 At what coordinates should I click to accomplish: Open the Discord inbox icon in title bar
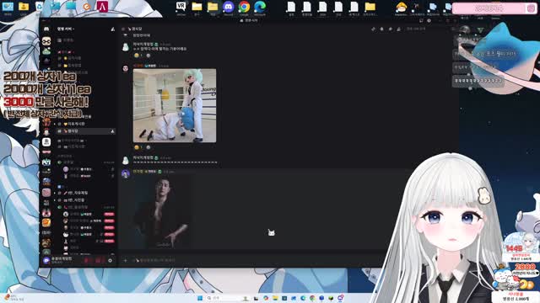click(x=421, y=20)
